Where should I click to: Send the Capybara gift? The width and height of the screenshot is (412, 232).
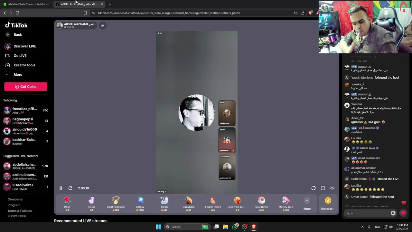(189, 204)
